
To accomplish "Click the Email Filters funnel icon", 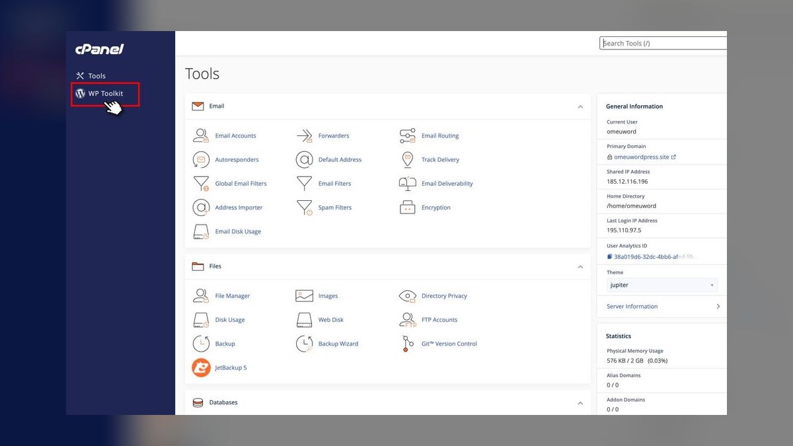I will [304, 183].
